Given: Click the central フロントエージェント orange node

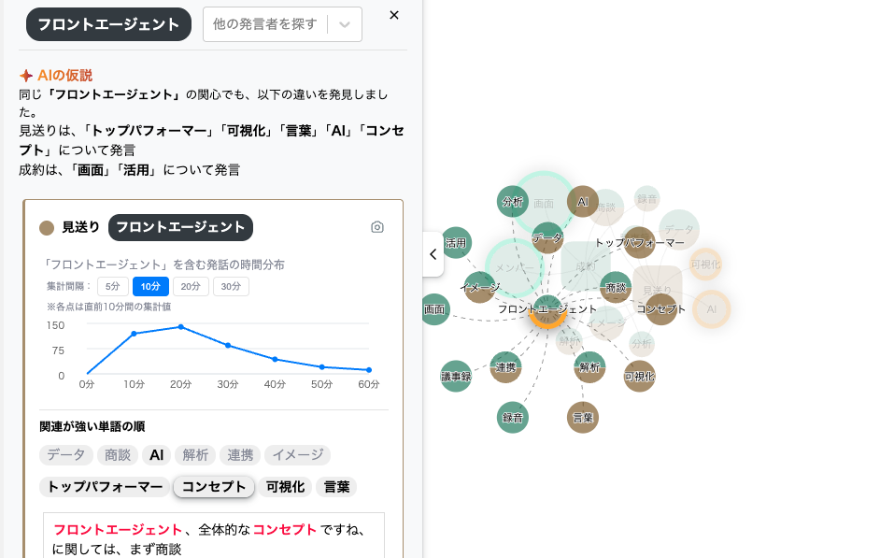Looking at the screenshot, I should pyautogui.click(x=546, y=311).
